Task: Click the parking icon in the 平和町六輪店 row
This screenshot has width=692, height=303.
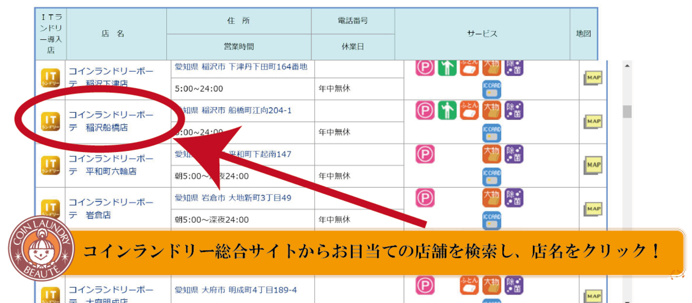Action: tap(425, 154)
